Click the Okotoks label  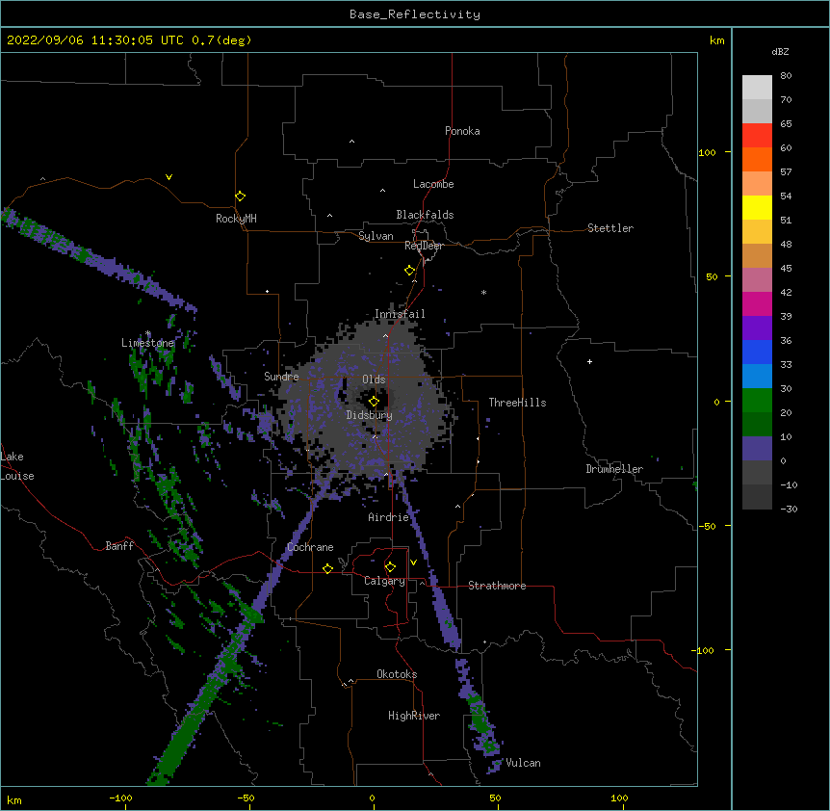point(397,674)
